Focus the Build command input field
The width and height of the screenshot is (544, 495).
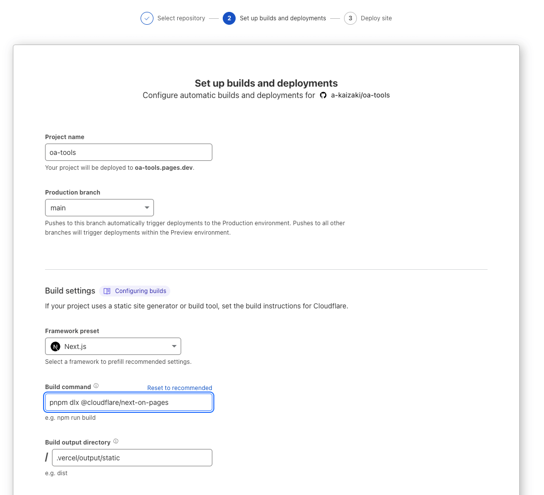[128, 402]
